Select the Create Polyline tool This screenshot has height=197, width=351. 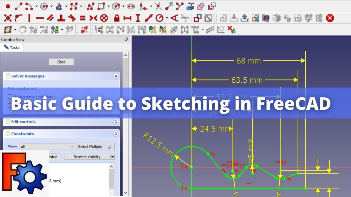[90, 6]
